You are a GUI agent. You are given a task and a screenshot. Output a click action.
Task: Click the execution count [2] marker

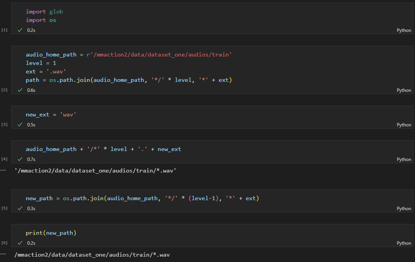point(4,90)
